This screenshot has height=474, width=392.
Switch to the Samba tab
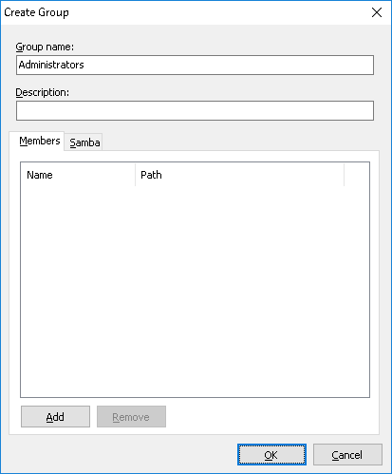(84, 142)
